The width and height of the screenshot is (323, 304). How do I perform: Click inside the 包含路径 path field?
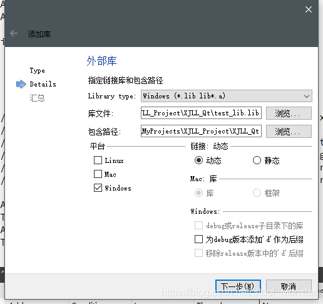pos(201,131)
